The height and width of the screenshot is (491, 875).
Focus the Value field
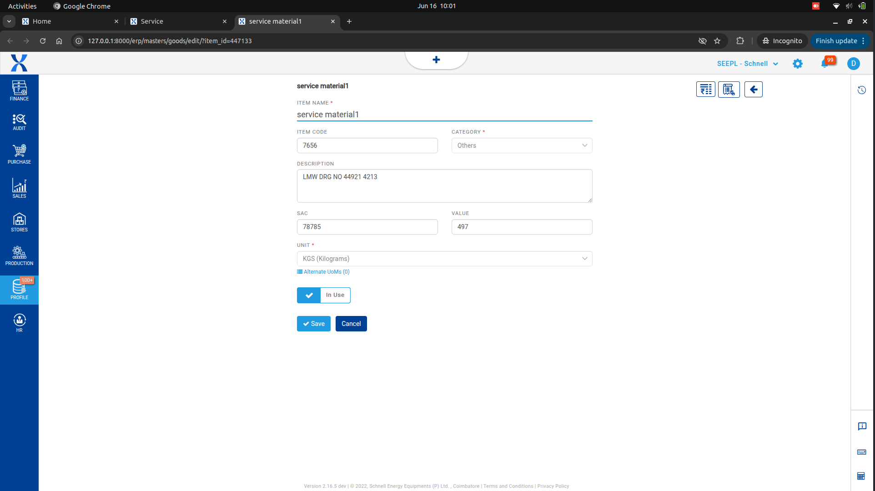coord(522,227)
